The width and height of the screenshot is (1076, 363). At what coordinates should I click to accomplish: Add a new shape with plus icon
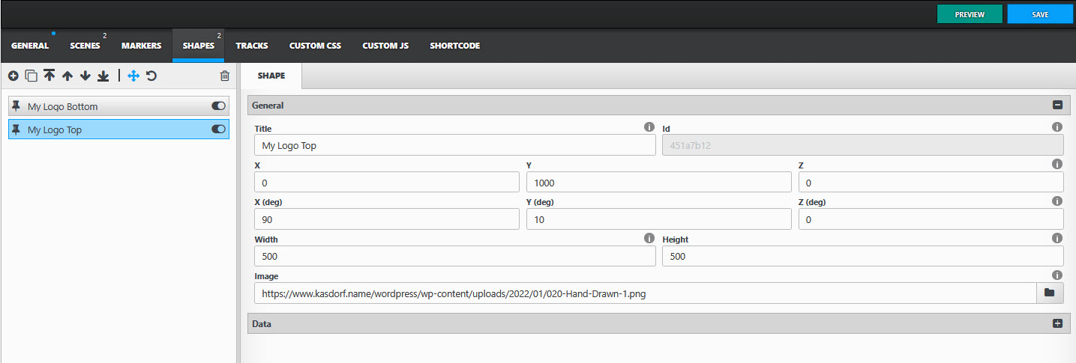[x=13, y=76]
